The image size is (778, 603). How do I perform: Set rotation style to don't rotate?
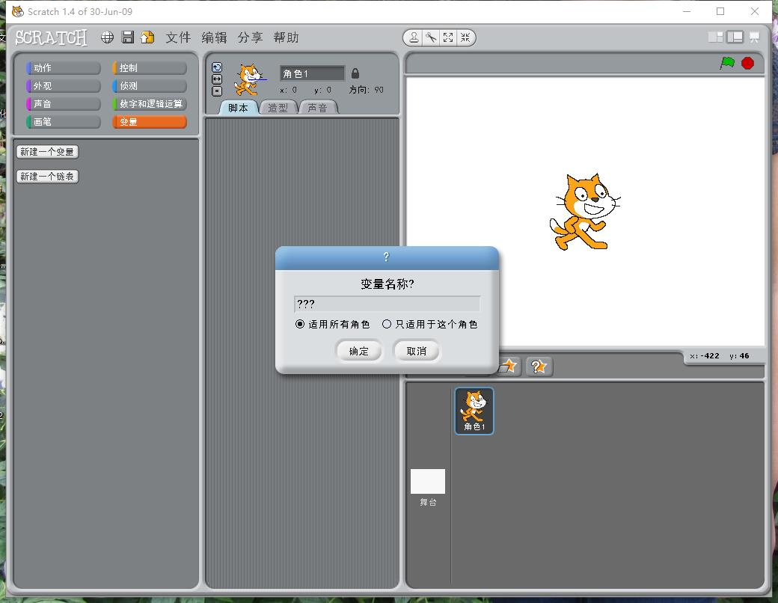click(217, 91)
